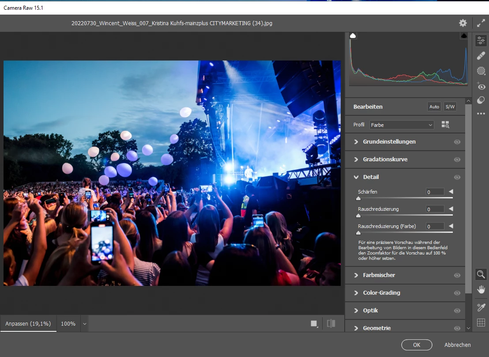Browse profiles with grid-search icon
Image resolution: width=489 pixels, height=357 pixels.
(445, 125)
